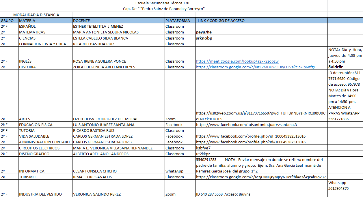
Task: Select the INGLÈS subject cell
Action: click(x=45, y=55)
